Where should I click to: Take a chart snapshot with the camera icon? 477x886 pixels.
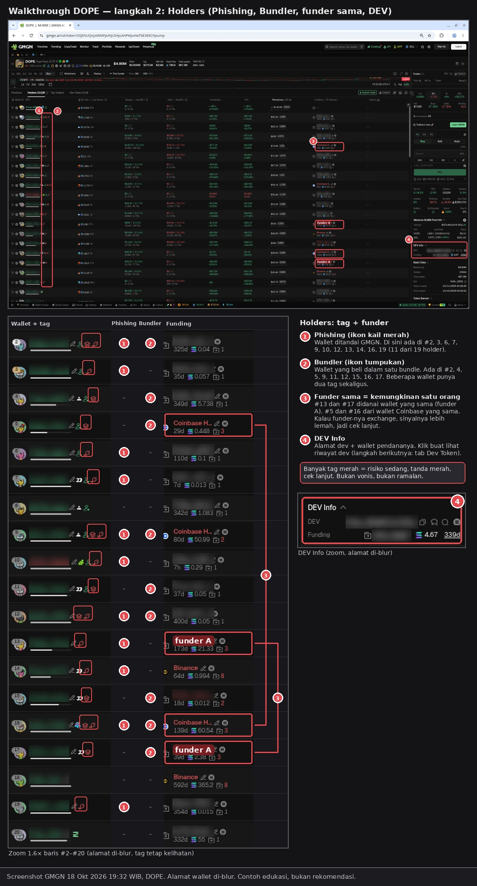click(395, 74)
